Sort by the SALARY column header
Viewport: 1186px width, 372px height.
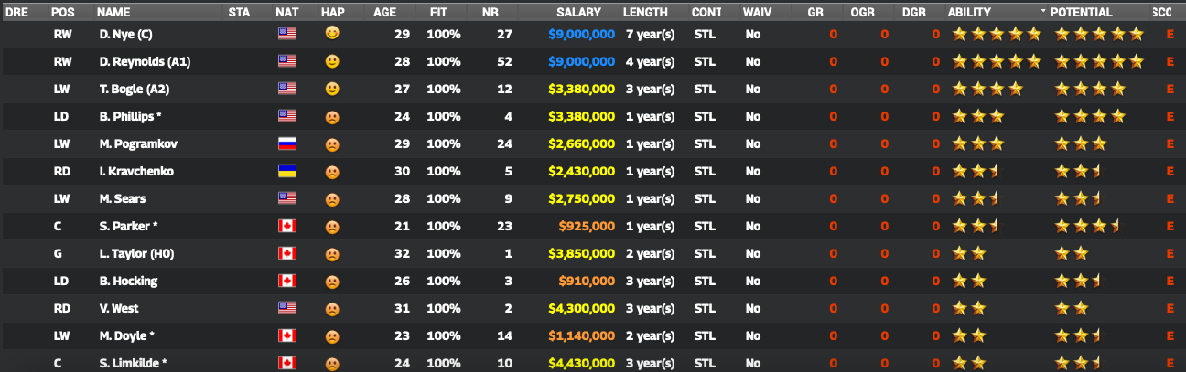click(578, 12)
